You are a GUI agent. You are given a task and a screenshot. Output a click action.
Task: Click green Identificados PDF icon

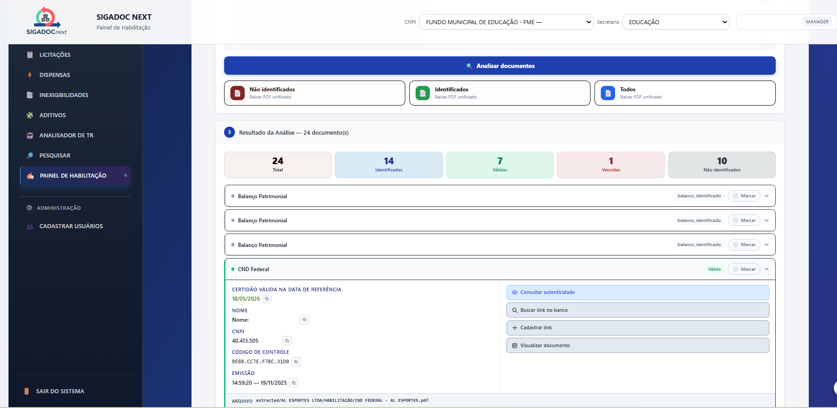(423, 93)
